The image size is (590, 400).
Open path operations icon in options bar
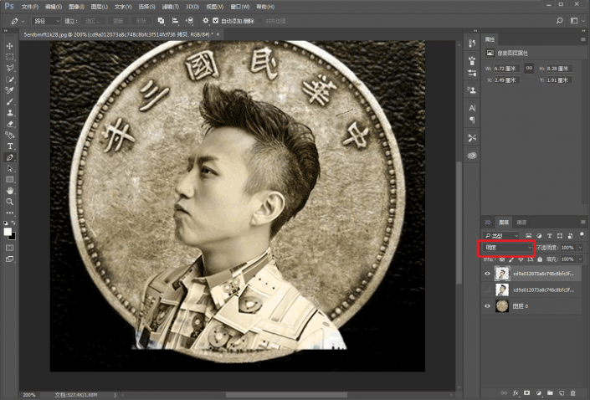(x=161, y=21)
